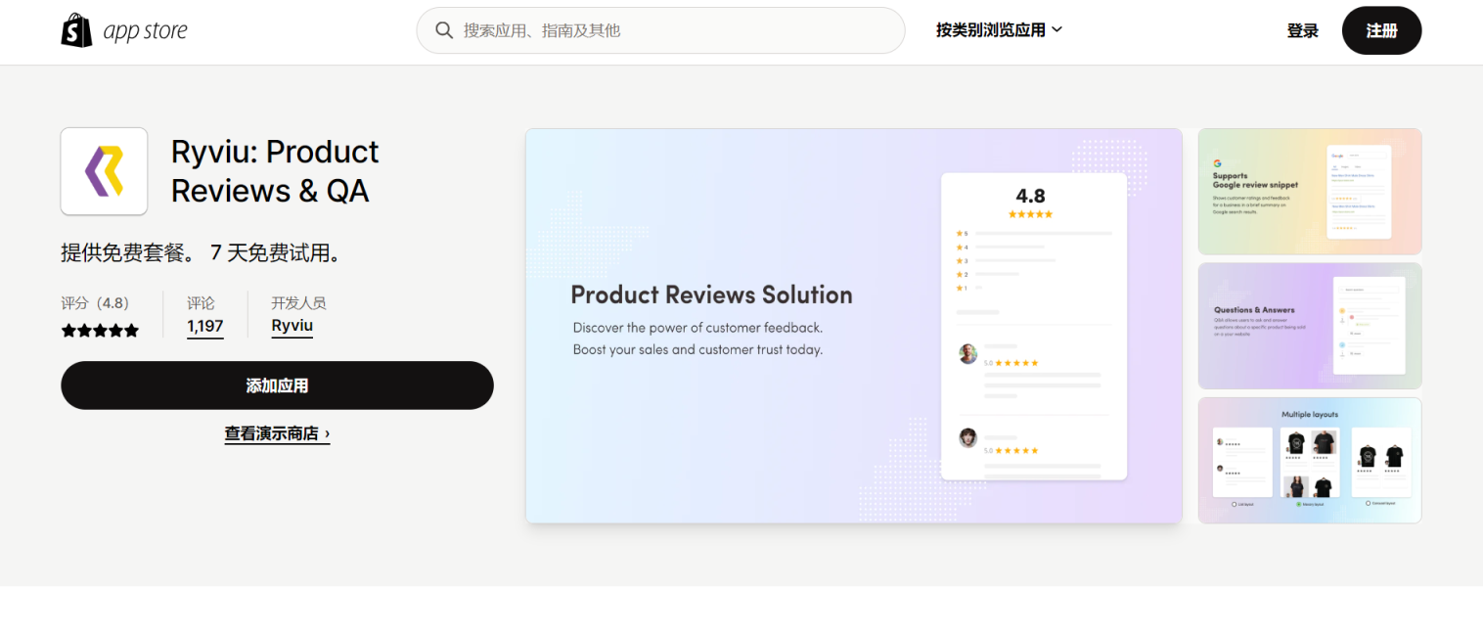Image resolution: width=1483 pixels, height=634 pixels.
Task: Click the second reviewer avatar in main image
Action: coord(967,437)
